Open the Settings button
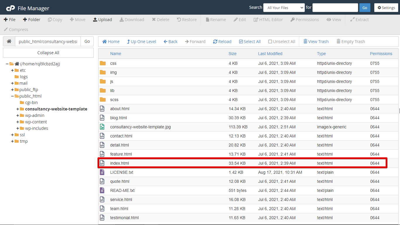The image size is (400, 225). coord(386,8)
